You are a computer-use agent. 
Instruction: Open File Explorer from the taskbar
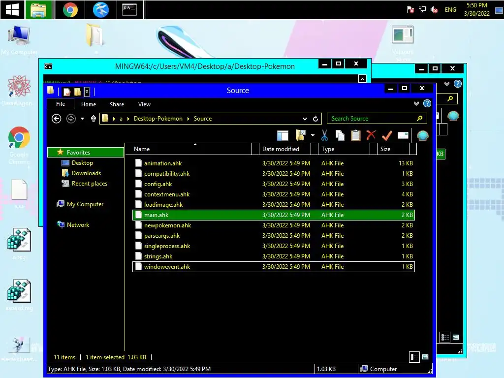coord(38,10)
